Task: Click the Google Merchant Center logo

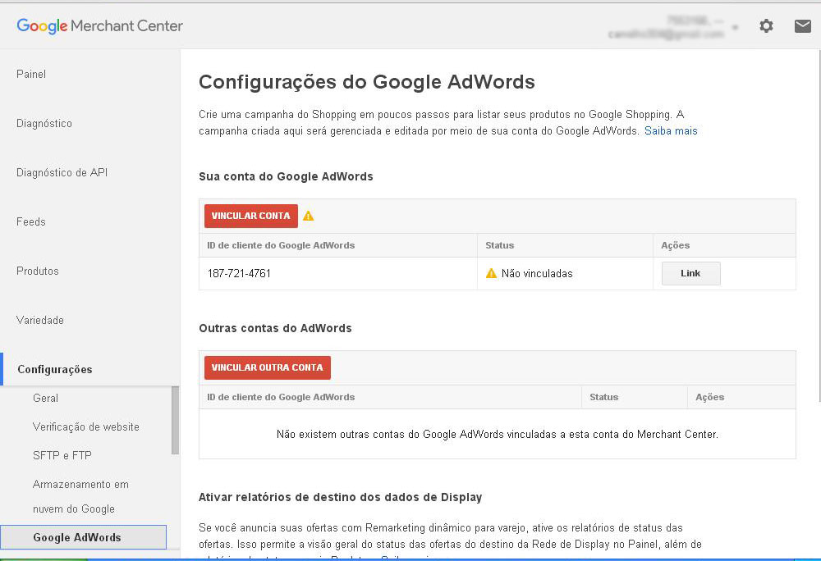Action: pyautogui.click(x=100, y=26)
